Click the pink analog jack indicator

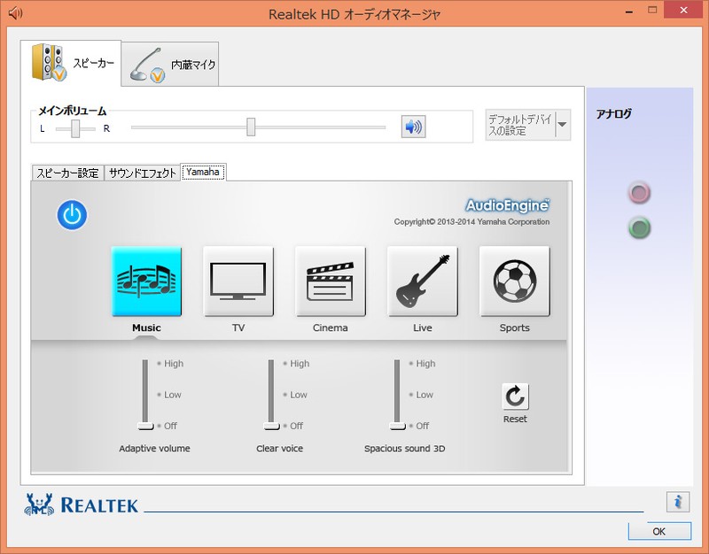639,193
